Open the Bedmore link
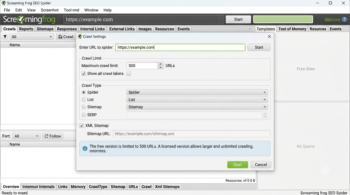The width and height of the screenshot is (350, 195). point(332,19)
